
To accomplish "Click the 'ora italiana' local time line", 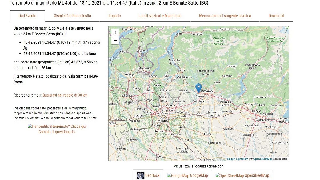I will tap(60, 54).
